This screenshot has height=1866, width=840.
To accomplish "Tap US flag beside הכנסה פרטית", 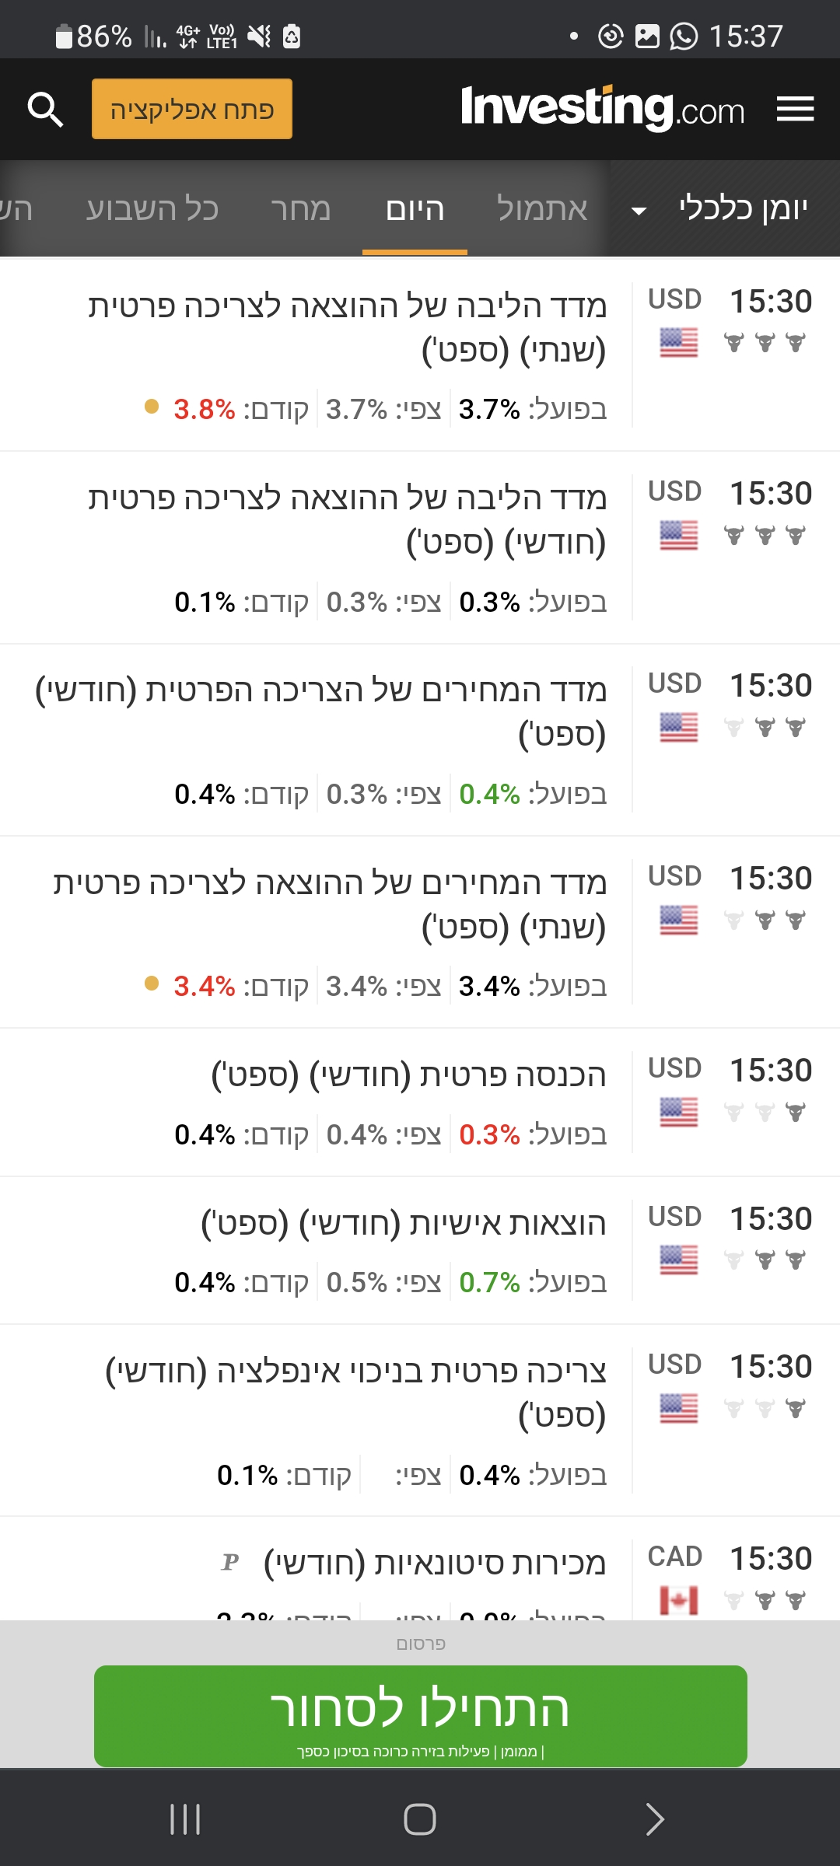I will tap(678, 1112).
